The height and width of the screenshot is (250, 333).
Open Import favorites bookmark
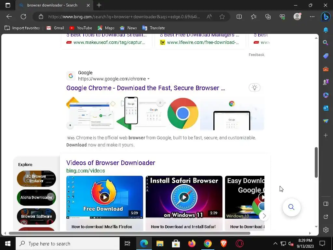tap(22, 28)
